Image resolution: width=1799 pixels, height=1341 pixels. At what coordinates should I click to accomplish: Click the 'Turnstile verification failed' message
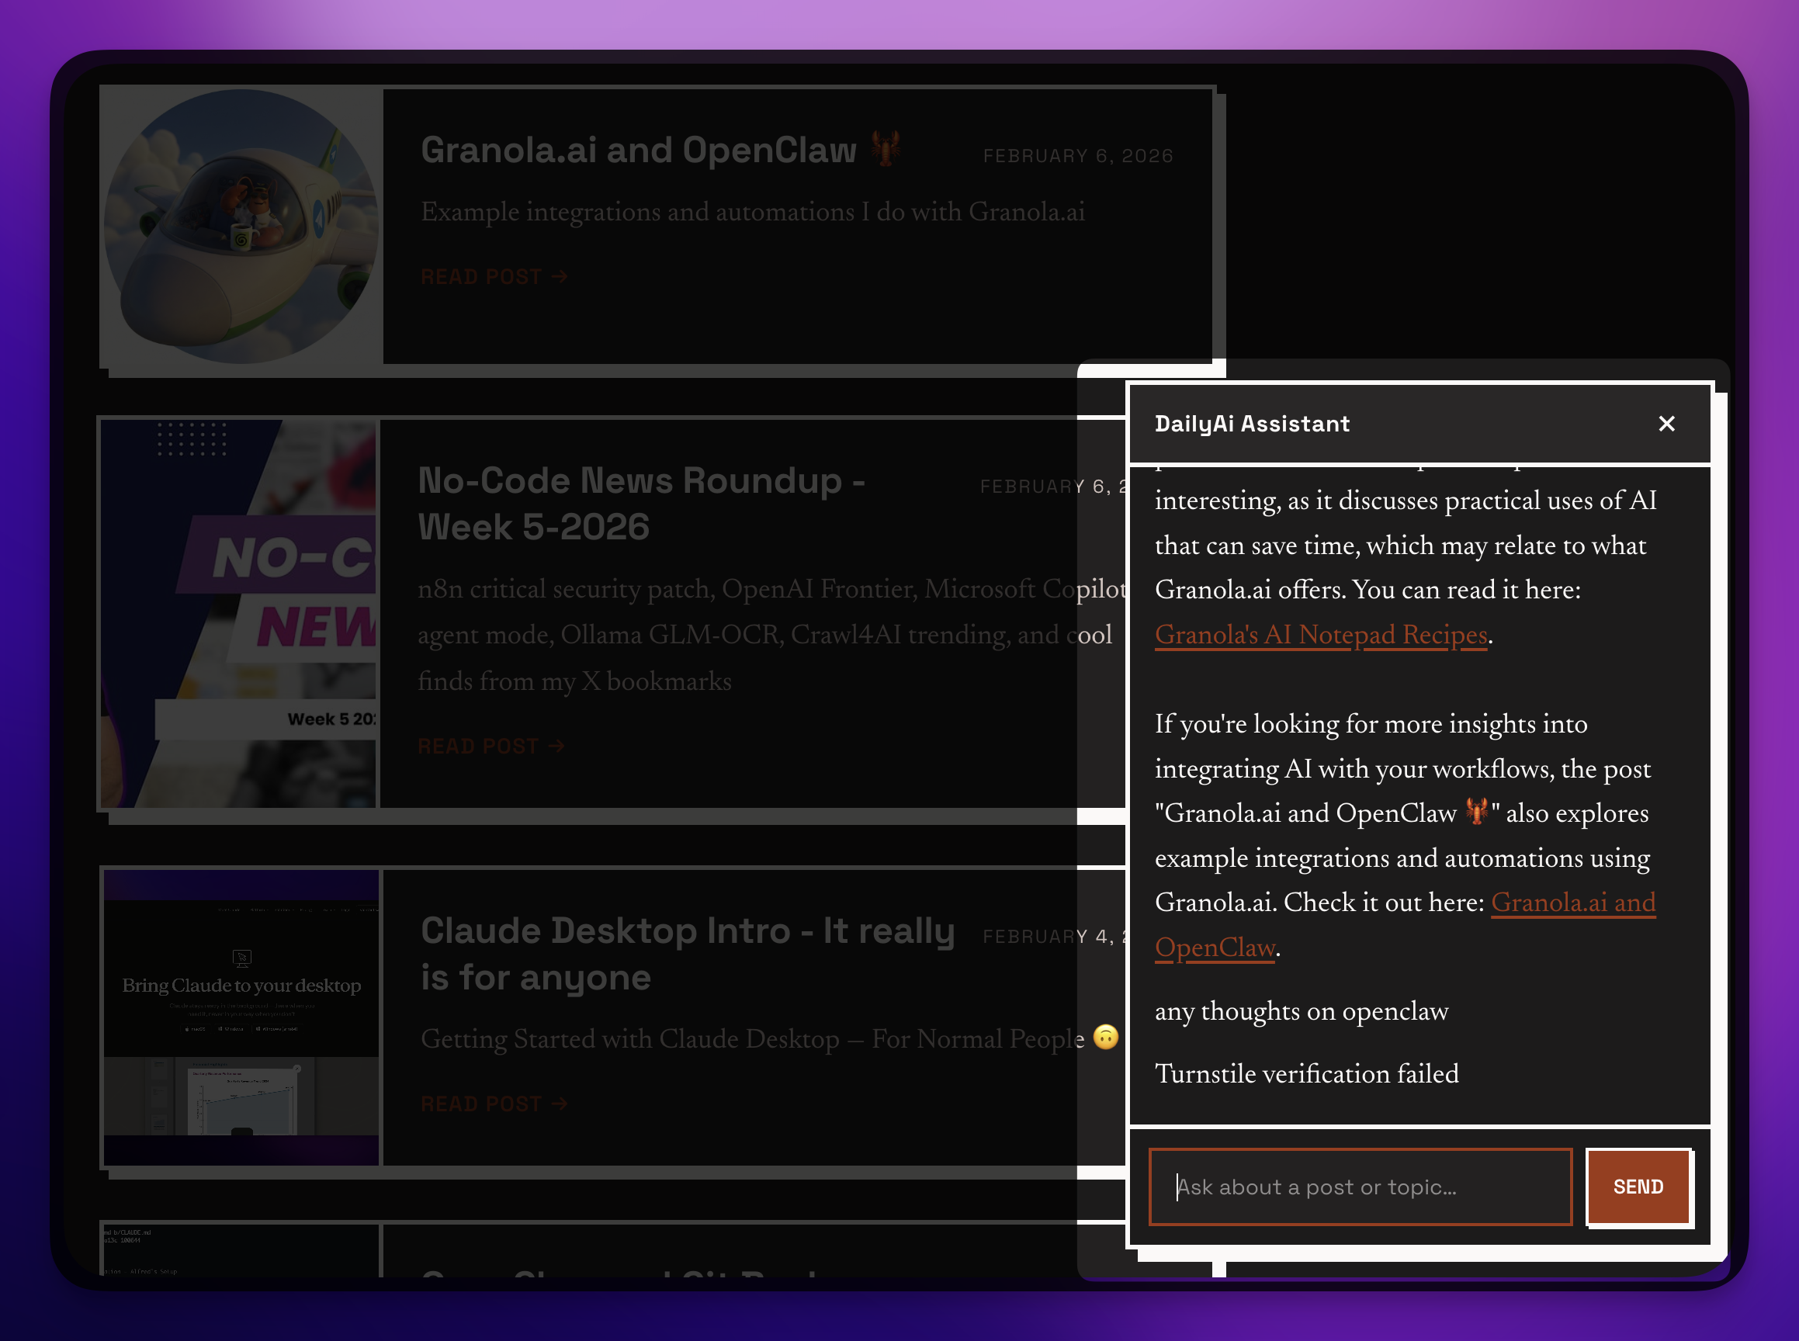click(x=1306, y=1074)
